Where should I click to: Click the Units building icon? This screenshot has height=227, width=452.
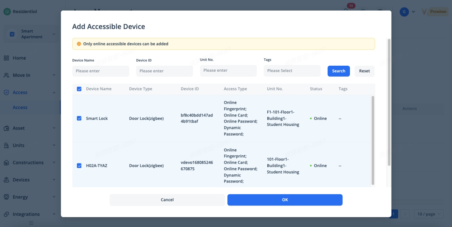6,145
